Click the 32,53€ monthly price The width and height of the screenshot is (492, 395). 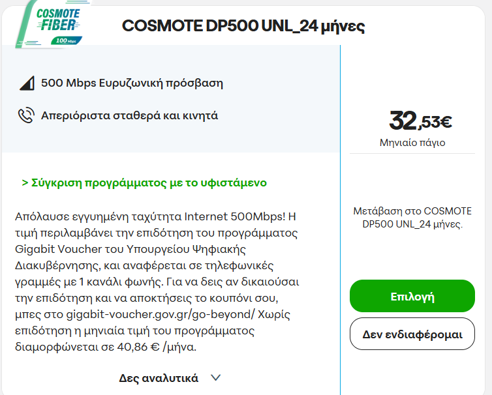point(420,121)
